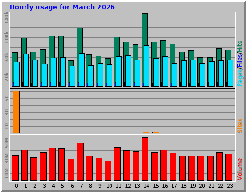Image resolution: width=246 pixels, height=192 pixels.
Task: Click the red Volume bar at hour 10
Action: pyautogui.click(x=108, y=171)
